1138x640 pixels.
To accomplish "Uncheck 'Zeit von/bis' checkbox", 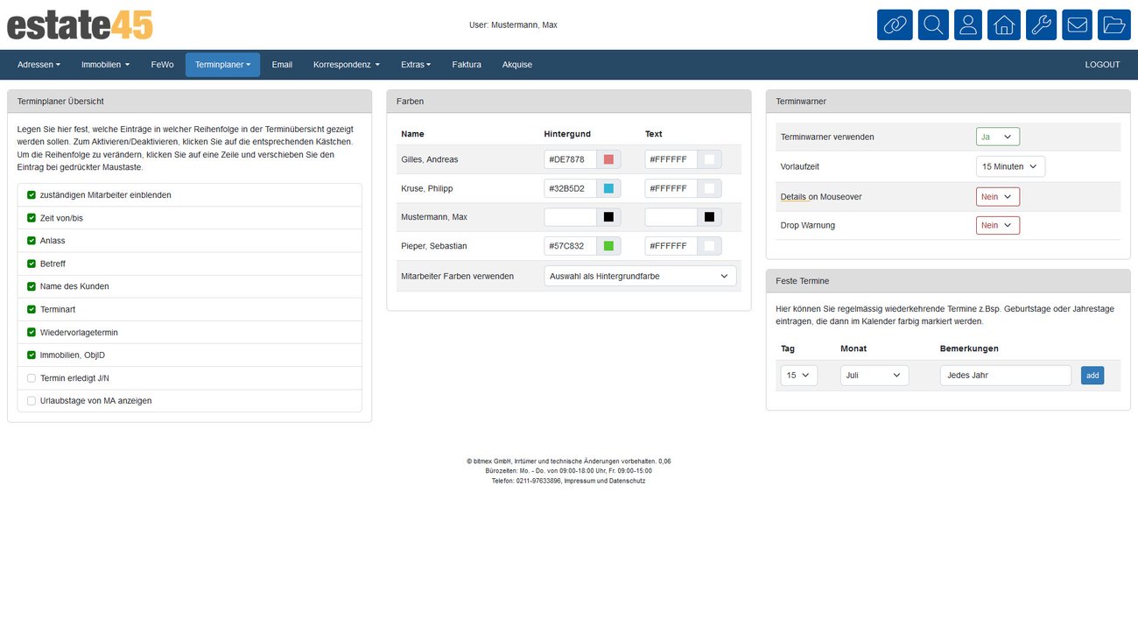I will point(32,218).
